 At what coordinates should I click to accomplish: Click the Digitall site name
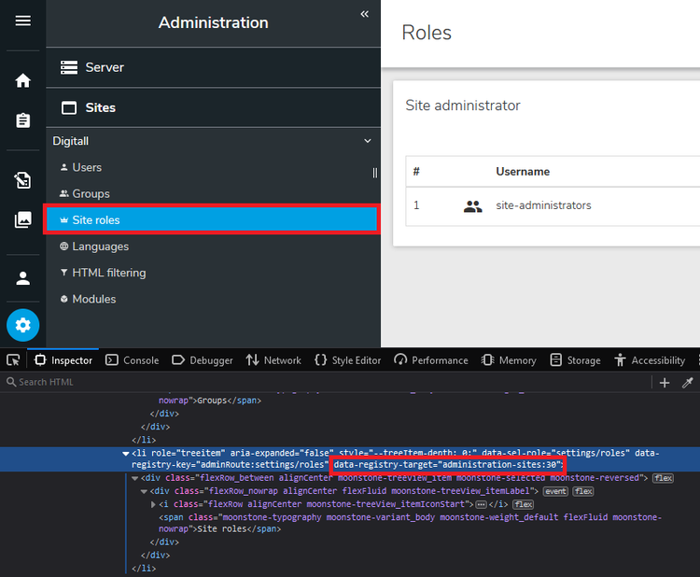pyautogui.click(x=71, y=141)
